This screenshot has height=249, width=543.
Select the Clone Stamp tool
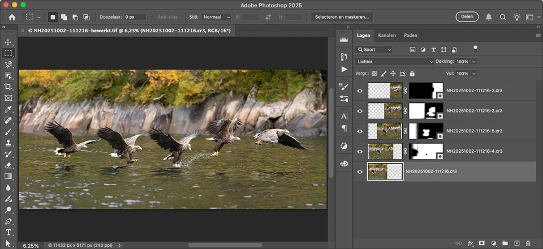[8, 143]
